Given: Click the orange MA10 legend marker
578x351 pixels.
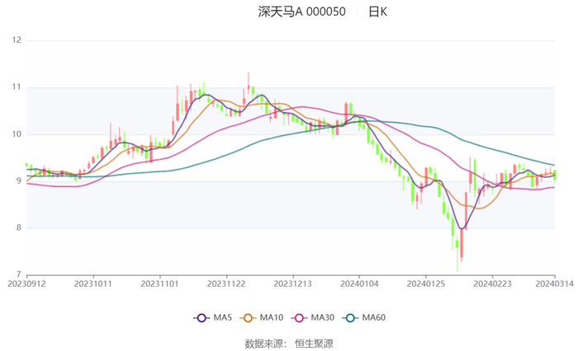Looking at the screenshot, I should 247,318.
